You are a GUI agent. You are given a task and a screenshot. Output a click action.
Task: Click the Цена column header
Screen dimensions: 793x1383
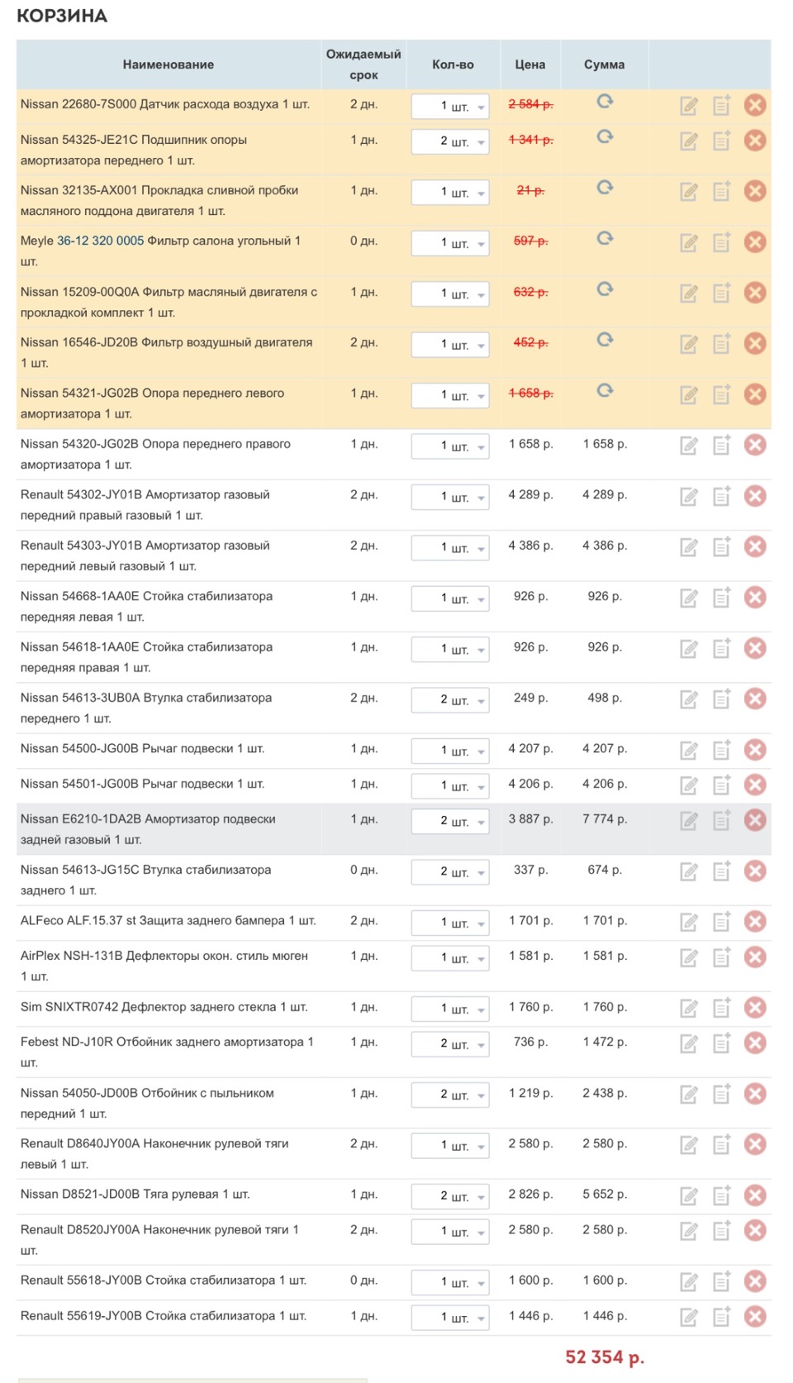pos(529,64)
